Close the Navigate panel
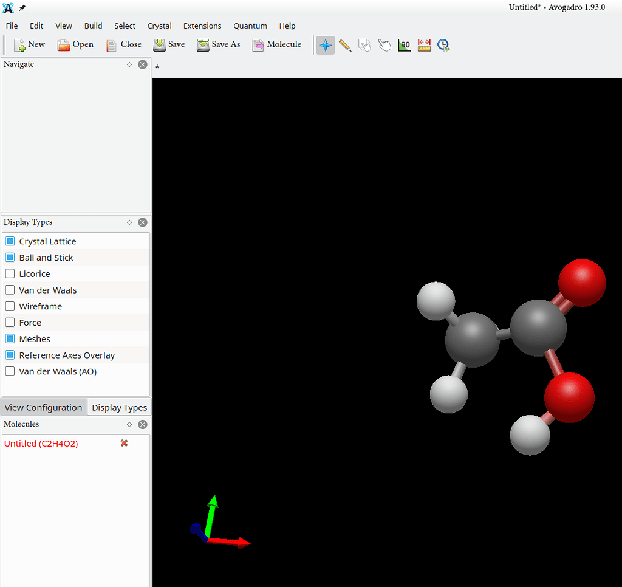The width and height of the screenshot is (622, 587). click(x=143, y=64)
